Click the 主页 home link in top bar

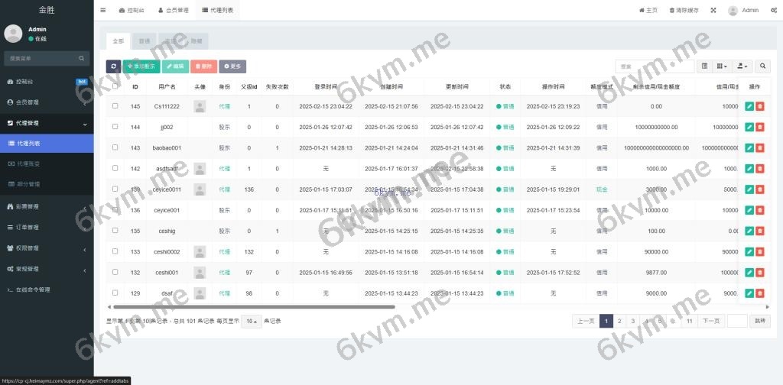[x=648, y=10]
